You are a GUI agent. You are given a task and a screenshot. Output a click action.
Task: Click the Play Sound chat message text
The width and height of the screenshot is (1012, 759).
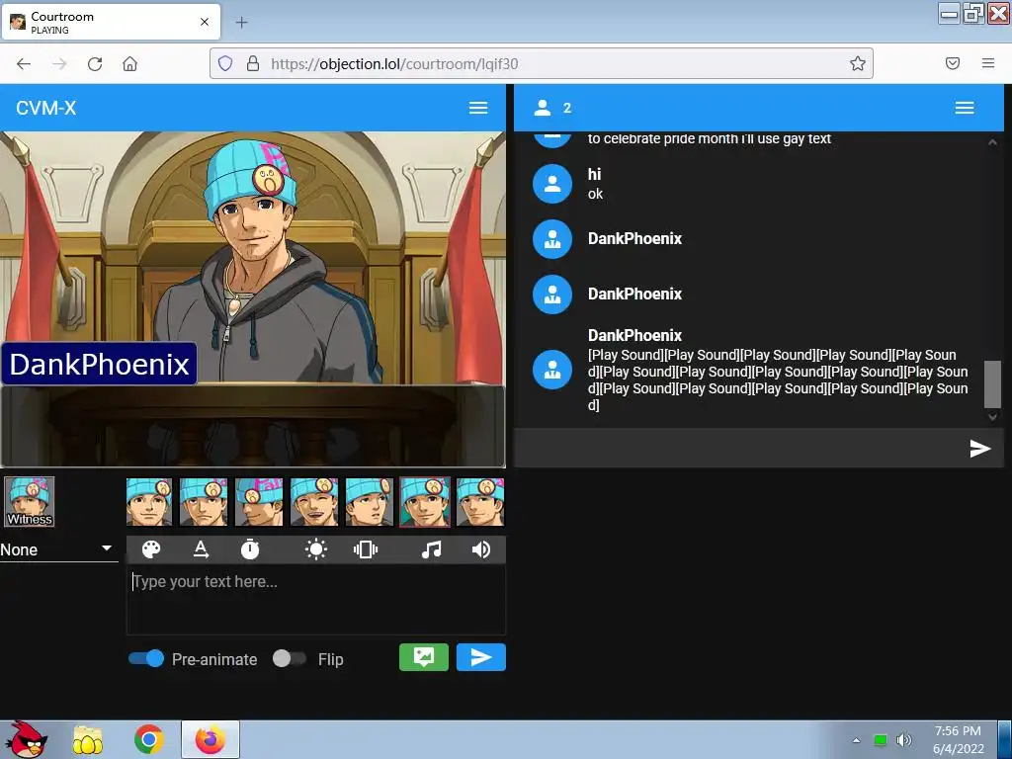coord(778,380)
